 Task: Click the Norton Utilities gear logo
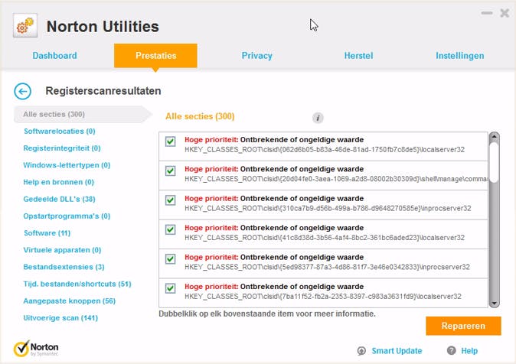(27, 27)
